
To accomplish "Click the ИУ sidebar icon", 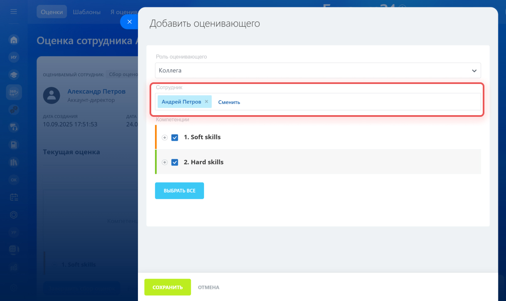I will 14,57.
